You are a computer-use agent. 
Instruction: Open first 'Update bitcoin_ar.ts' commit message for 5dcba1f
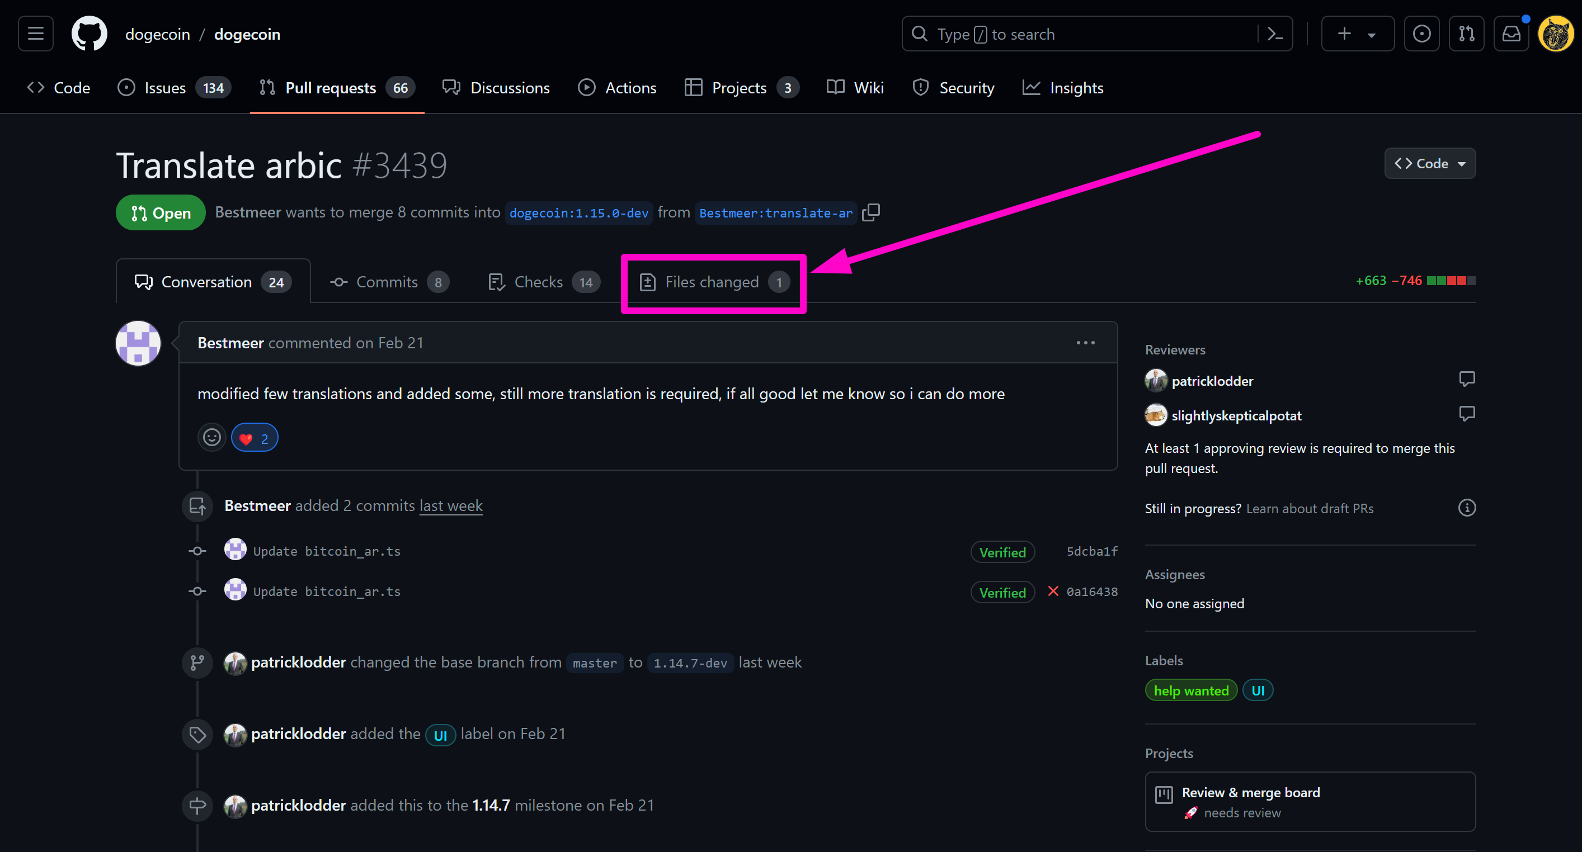pos(327,551)
